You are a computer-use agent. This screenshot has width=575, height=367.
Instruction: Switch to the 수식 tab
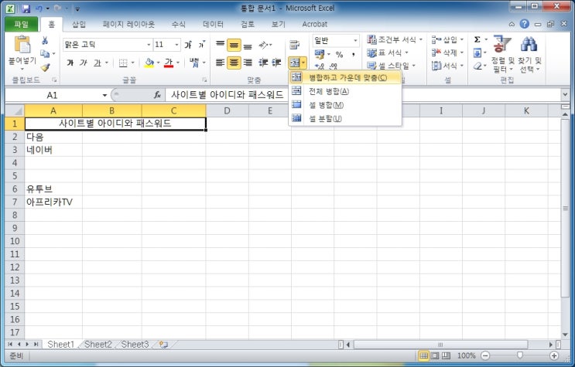(179, 24)
